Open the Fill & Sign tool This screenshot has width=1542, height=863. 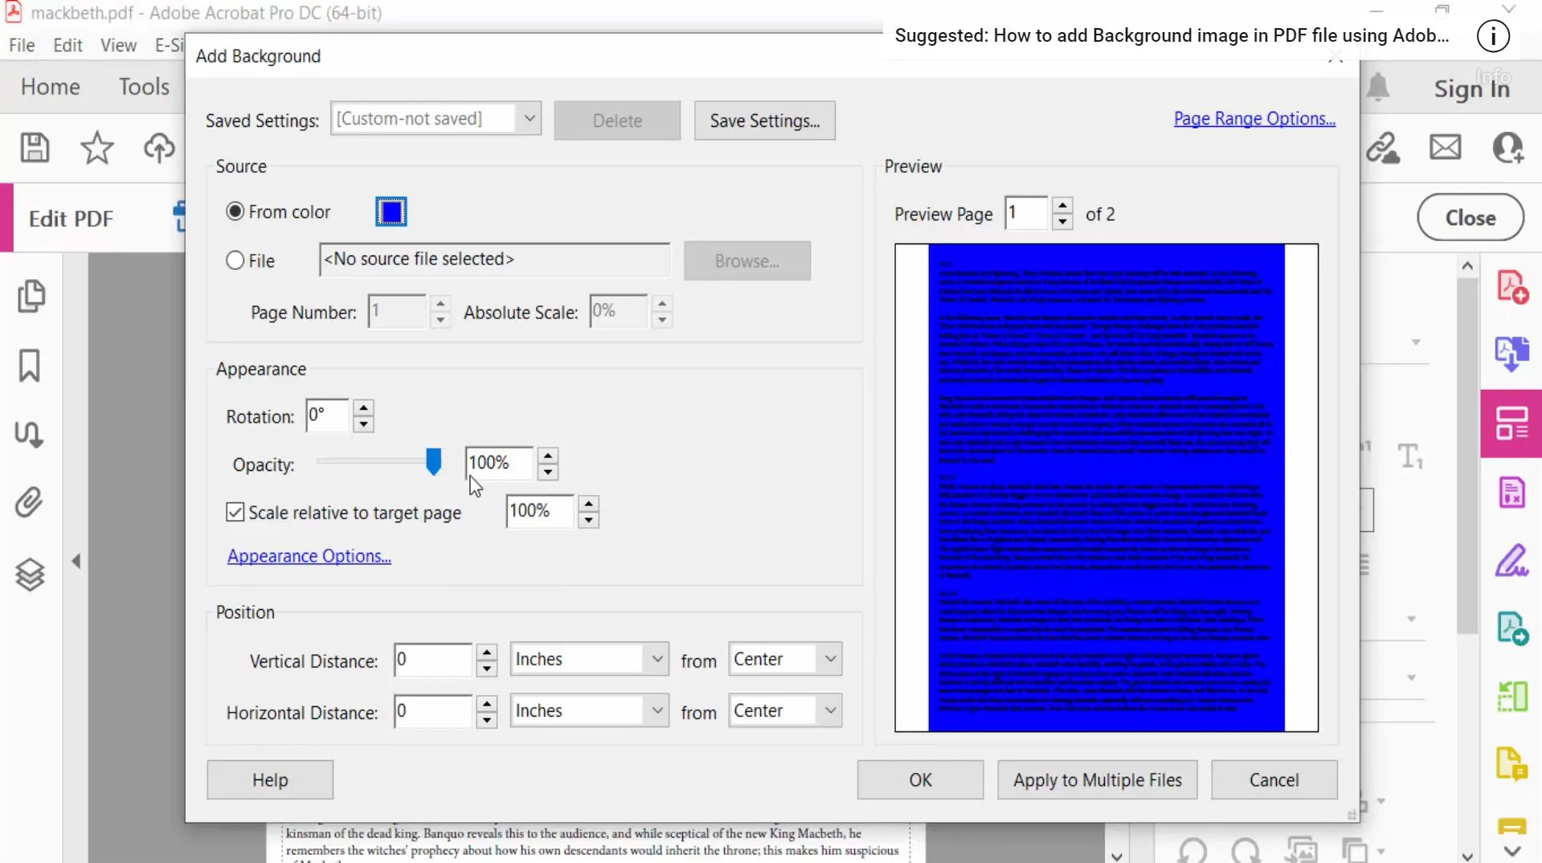point(1512,561)
